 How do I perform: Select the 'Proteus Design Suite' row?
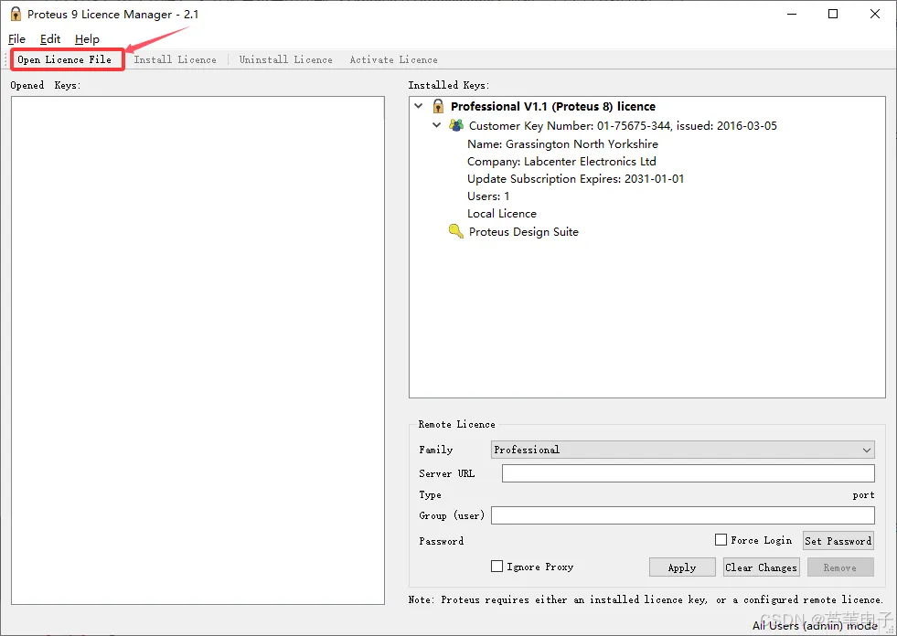tap(523, 231)
